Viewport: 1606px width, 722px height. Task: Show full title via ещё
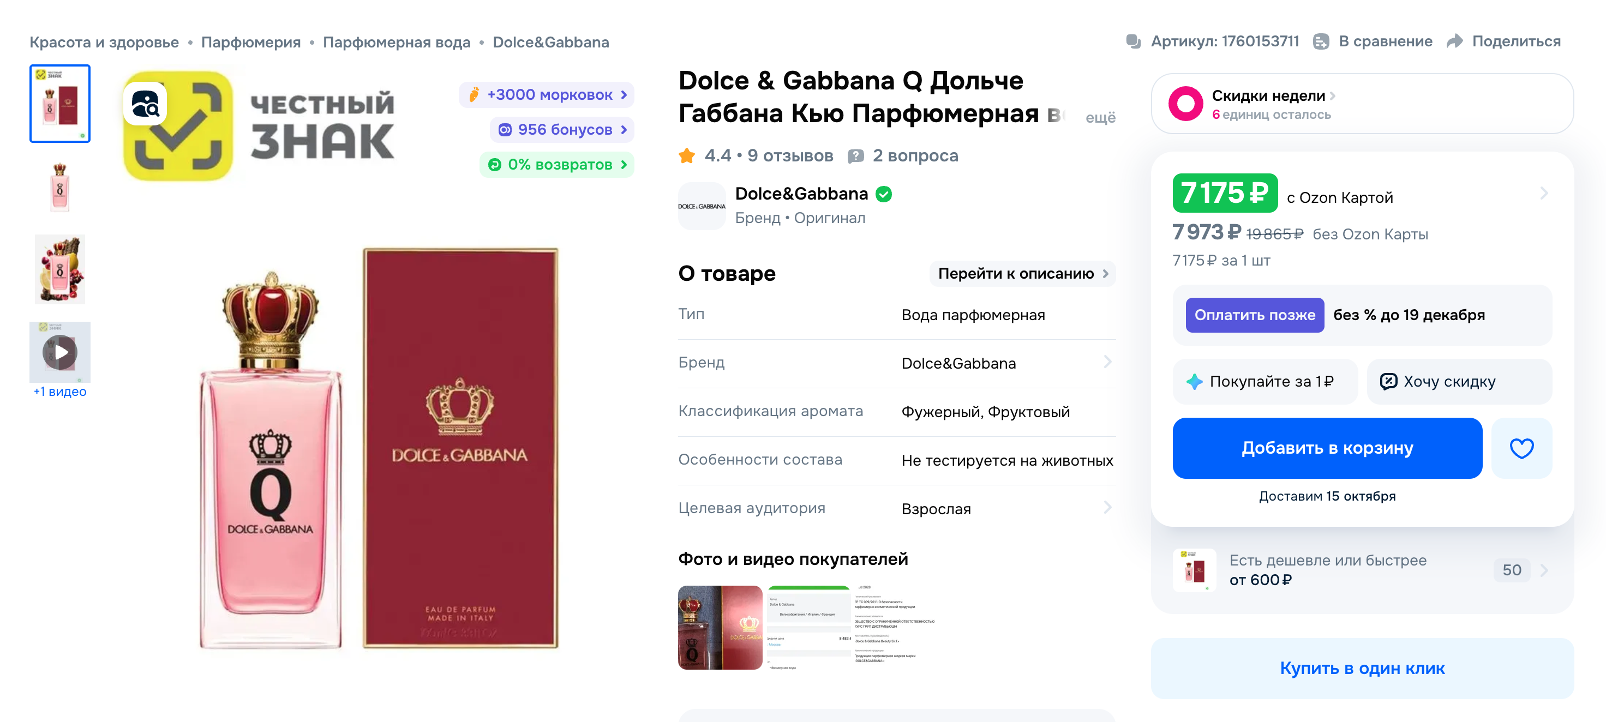pyautogui.click(x=1100, y=117)
